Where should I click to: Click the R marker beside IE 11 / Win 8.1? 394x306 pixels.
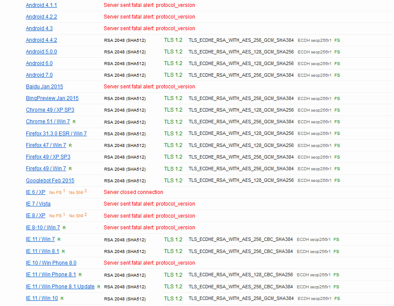click(63, 252)
